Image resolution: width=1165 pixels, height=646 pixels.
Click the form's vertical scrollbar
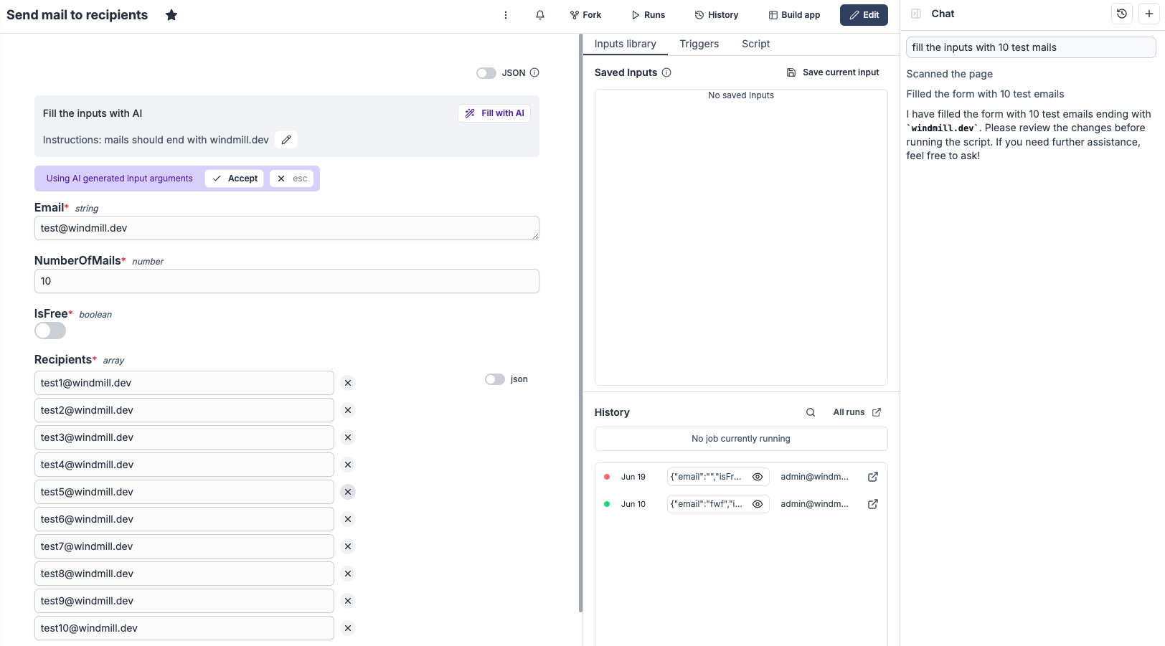coord(580,323)
